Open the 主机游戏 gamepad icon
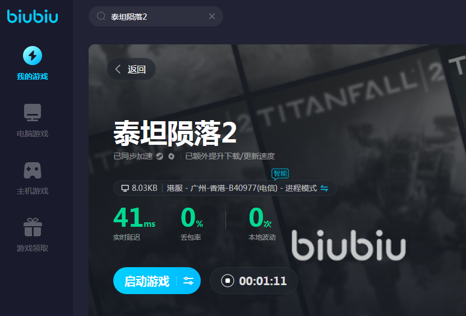 click(33, 170)
